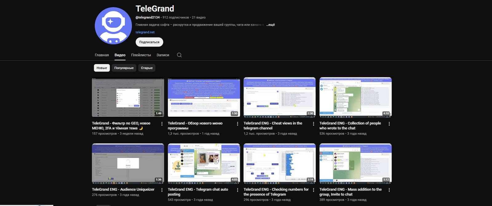Click 536 просмотров view count text
This screenshot has width=492, height=206.
[332, 134]
